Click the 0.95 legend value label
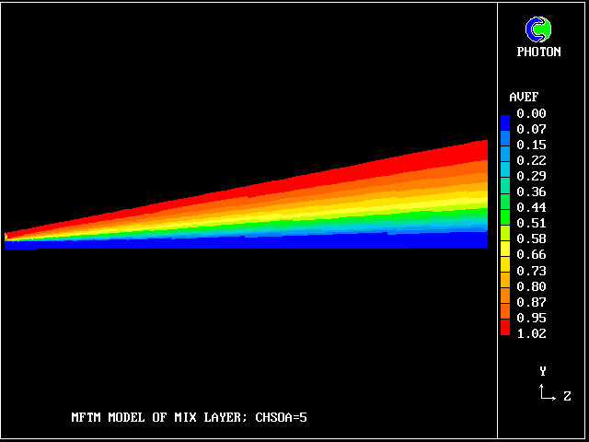This screenshot has height=442, width=589. (x=531, y=318)
